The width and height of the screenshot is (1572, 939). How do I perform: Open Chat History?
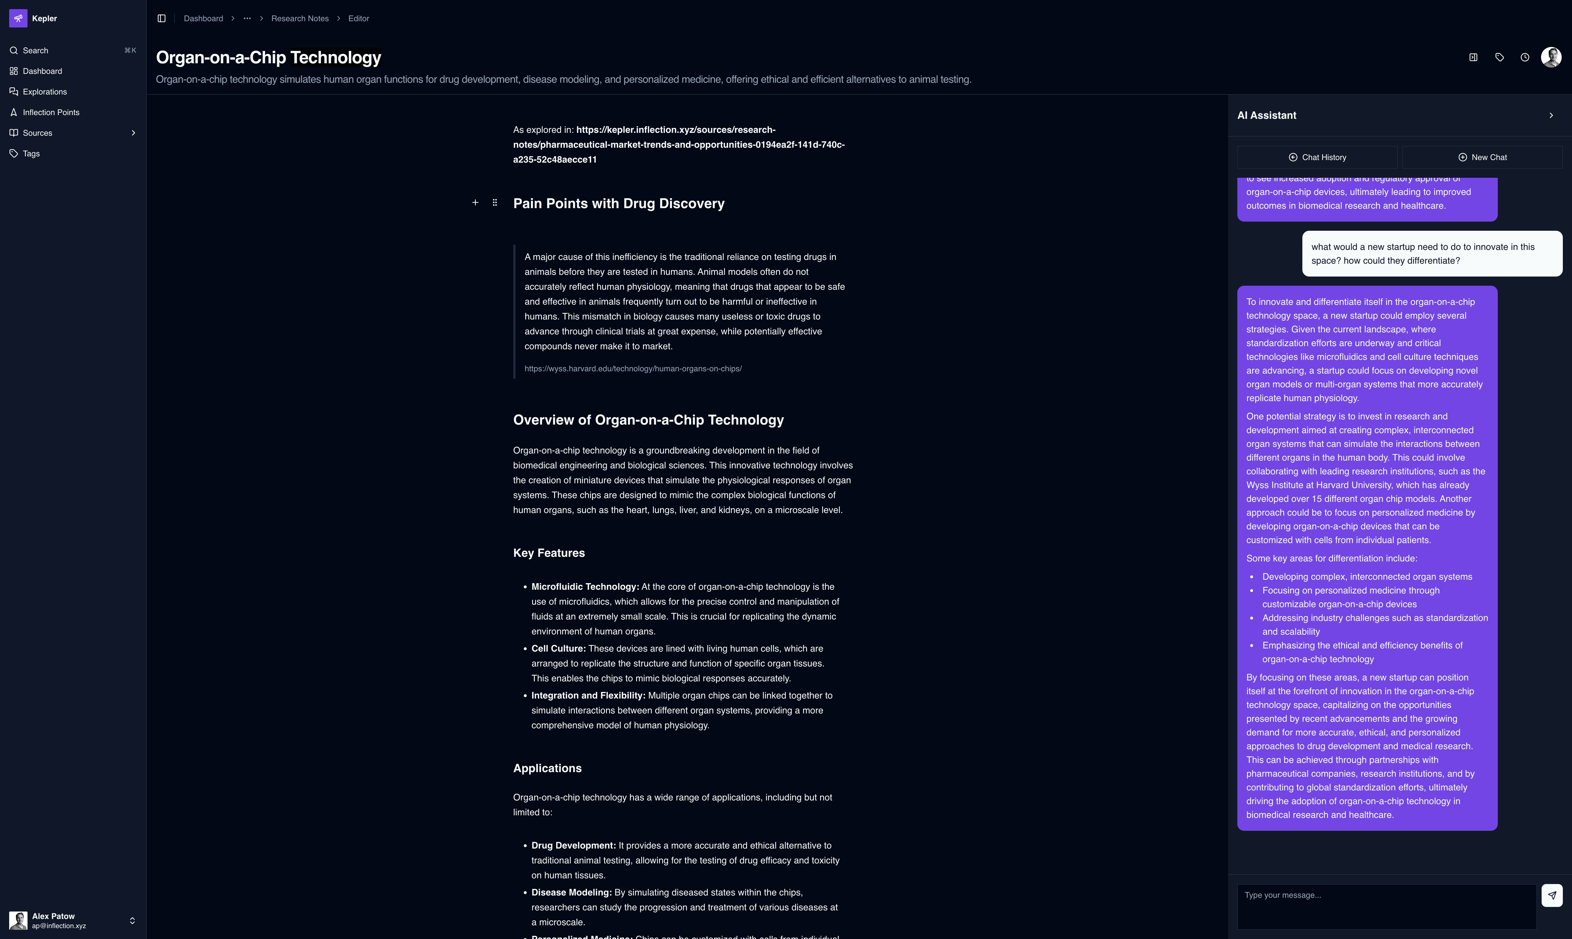pyautogui.click(x=1317, y=157)
